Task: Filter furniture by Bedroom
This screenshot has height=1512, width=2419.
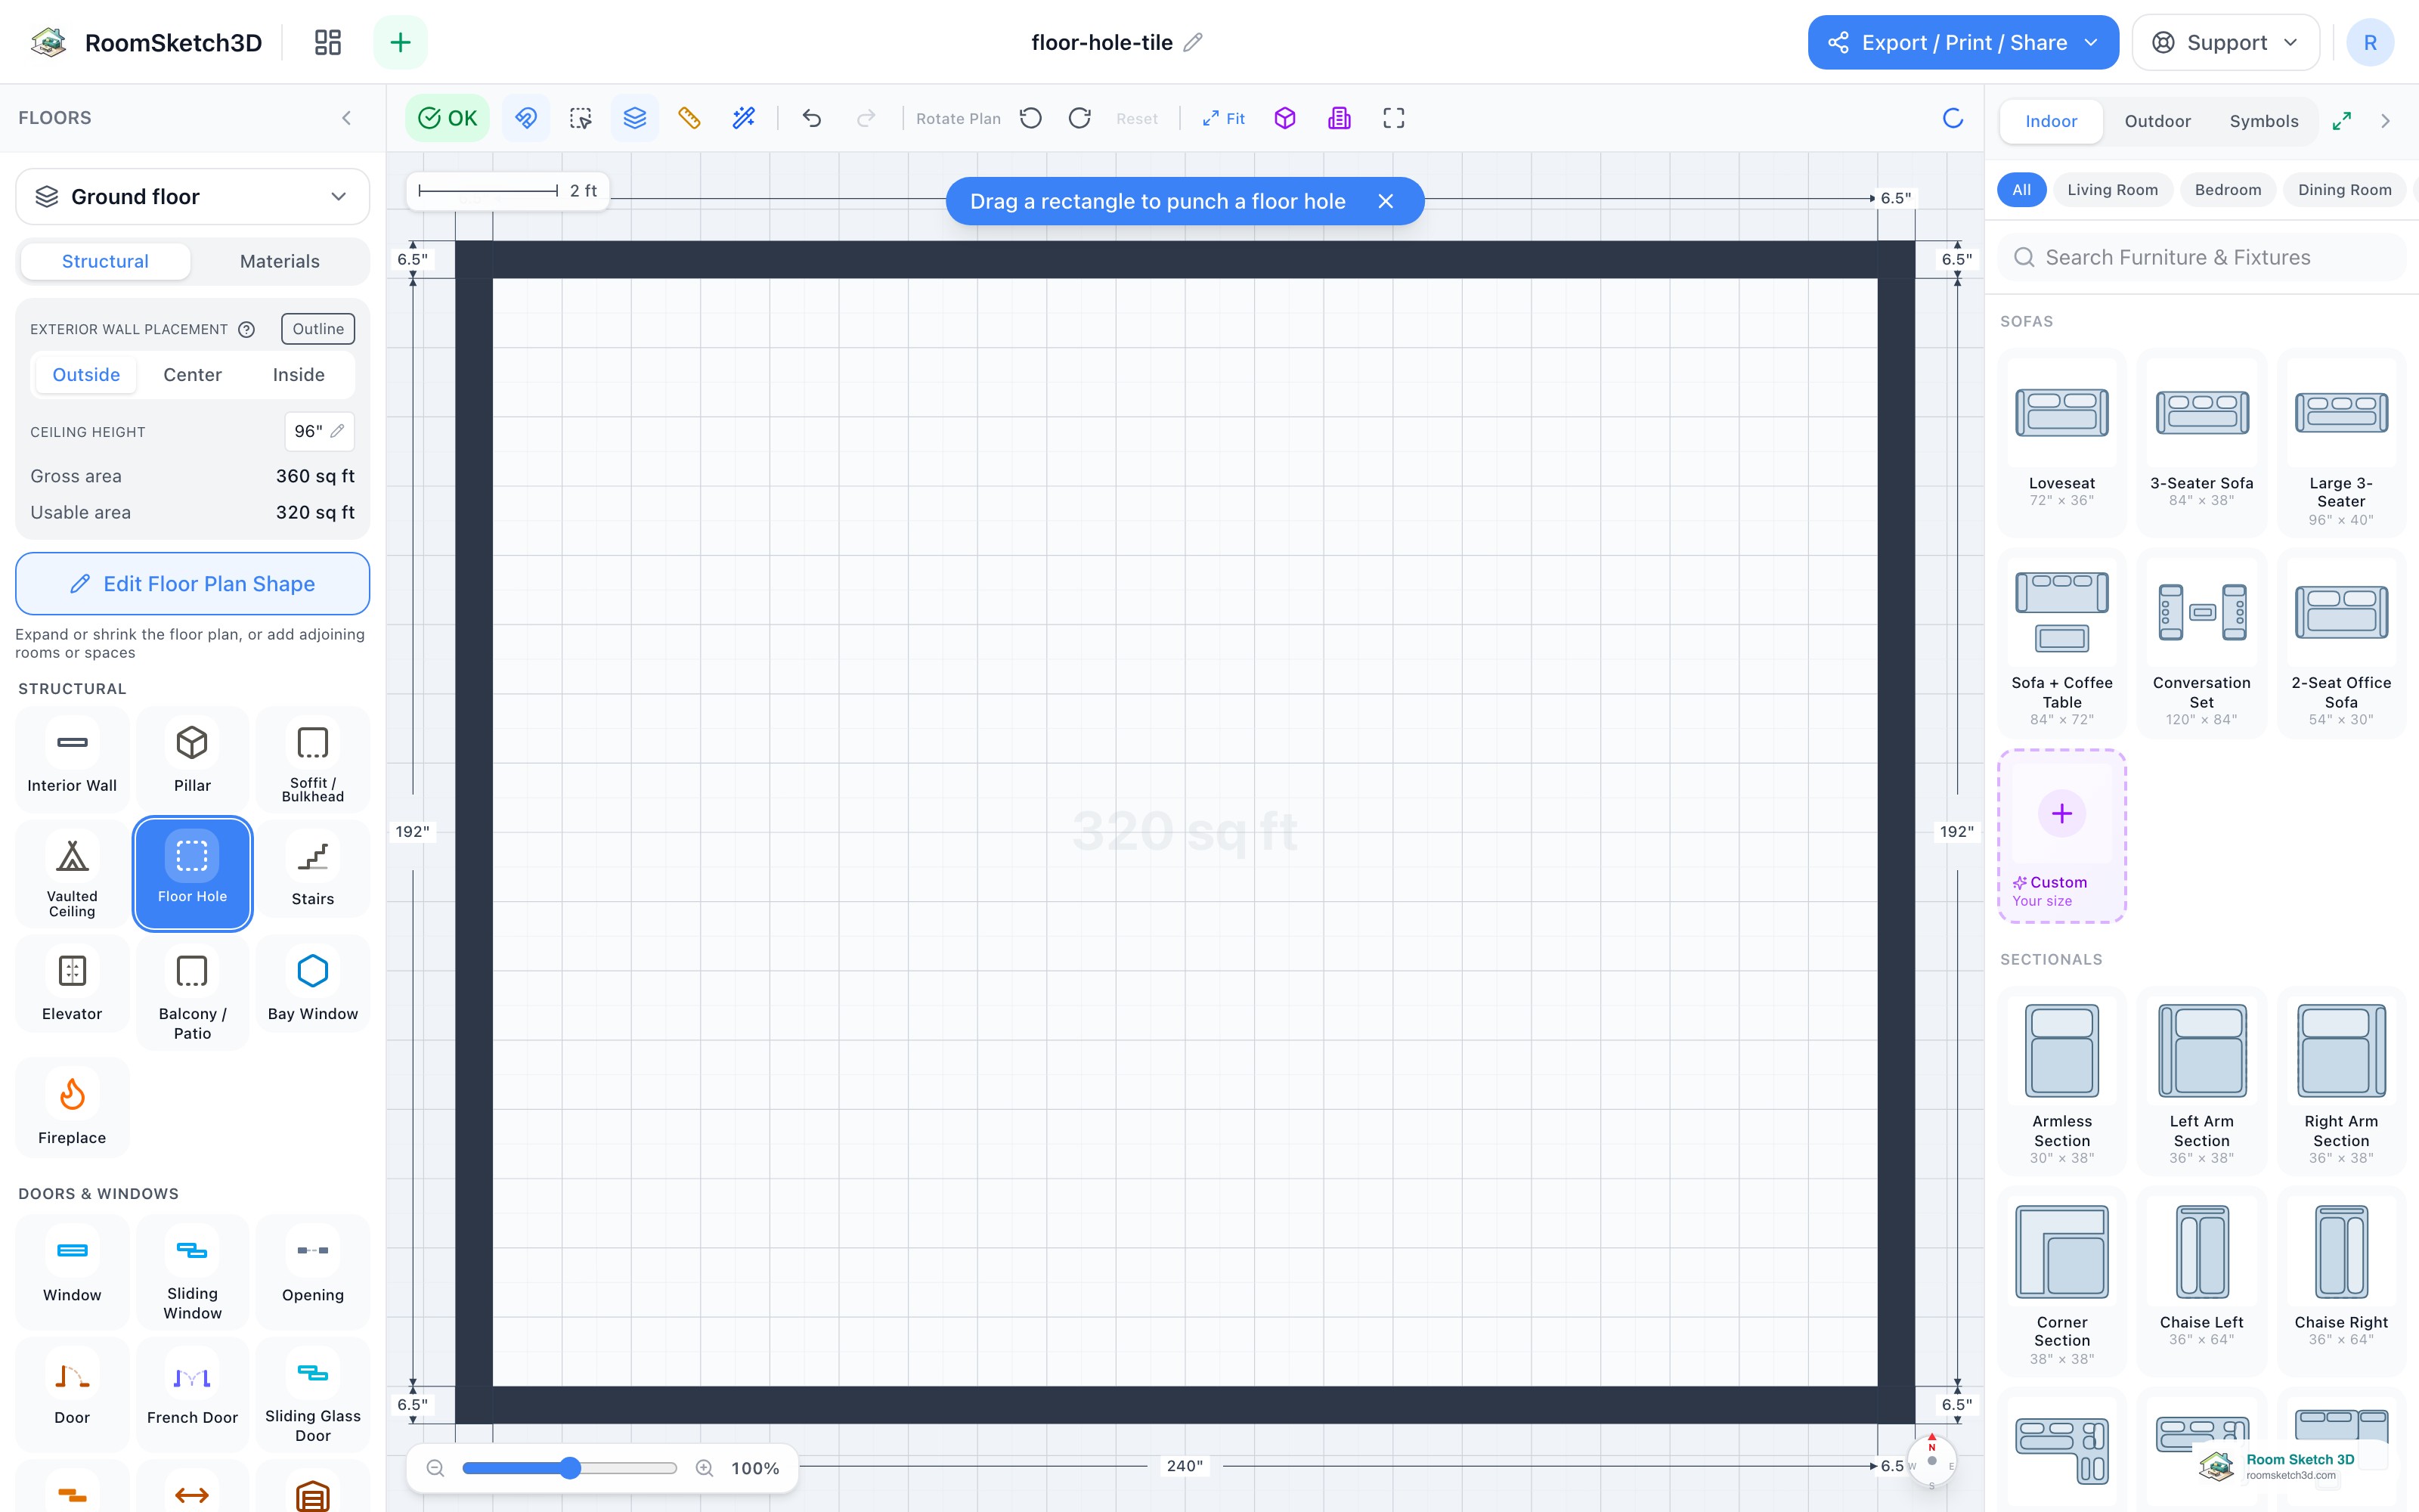Action: (x=2227, y=190)
